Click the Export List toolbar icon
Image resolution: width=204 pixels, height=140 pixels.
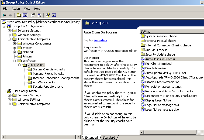click(x=39, y=15)
